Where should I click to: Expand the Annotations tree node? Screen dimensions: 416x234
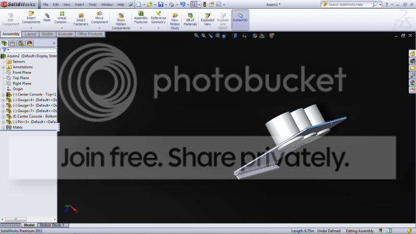tap(3, 67)
